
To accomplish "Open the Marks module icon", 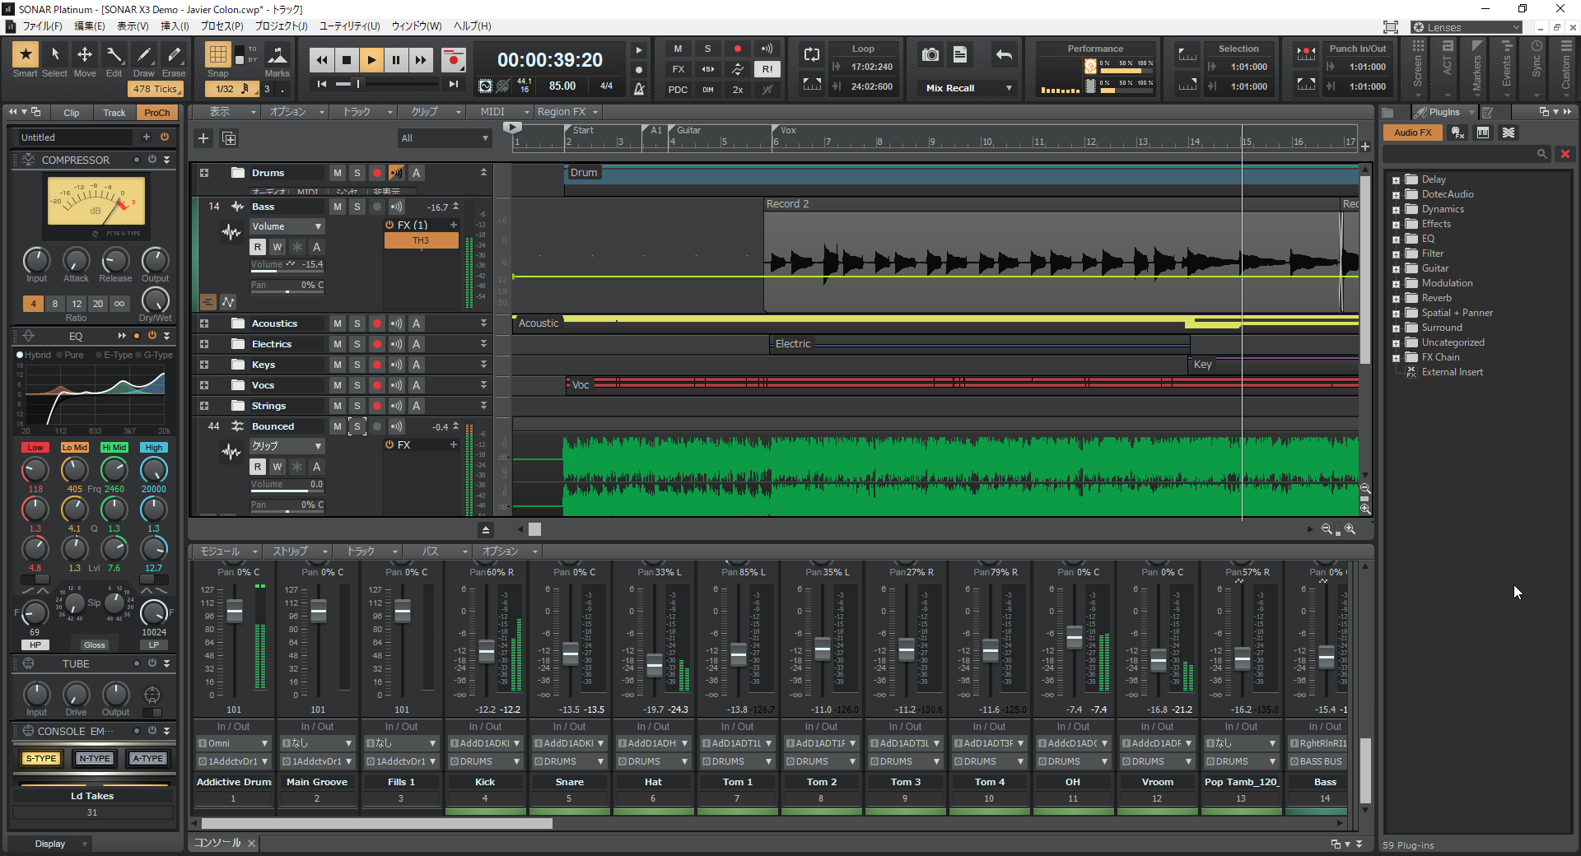I will 277,55.
